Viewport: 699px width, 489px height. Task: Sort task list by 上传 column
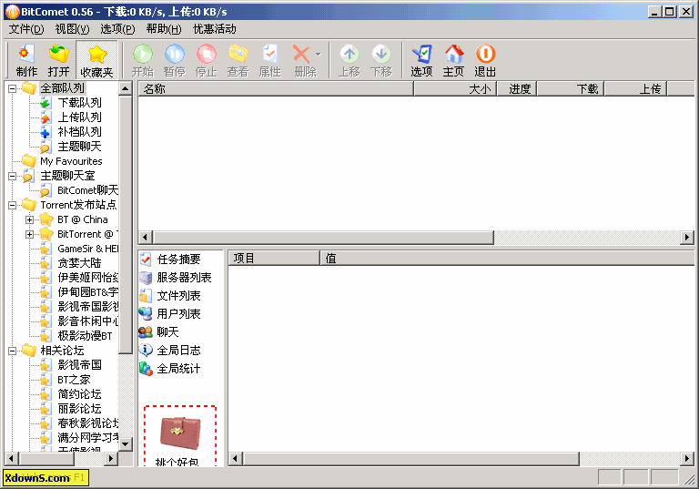point(635,89)
